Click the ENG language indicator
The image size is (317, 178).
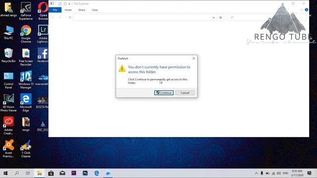[285, 173]
